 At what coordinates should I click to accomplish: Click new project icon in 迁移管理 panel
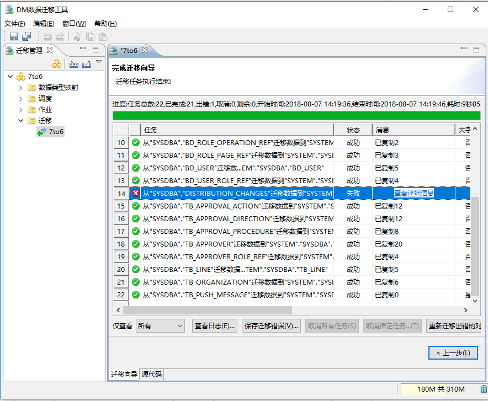coord(57,64)
